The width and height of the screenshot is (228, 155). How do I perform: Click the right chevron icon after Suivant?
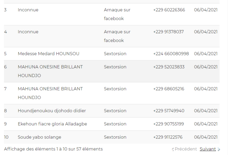click(219, 149)
